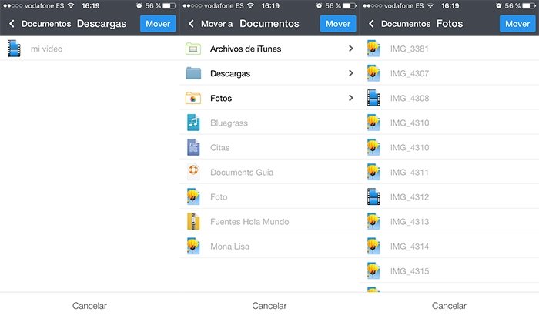Tap the alarm clock icon in Fotos screen
Viewport: 539px width, 319px height.
(x=498, y=6)
